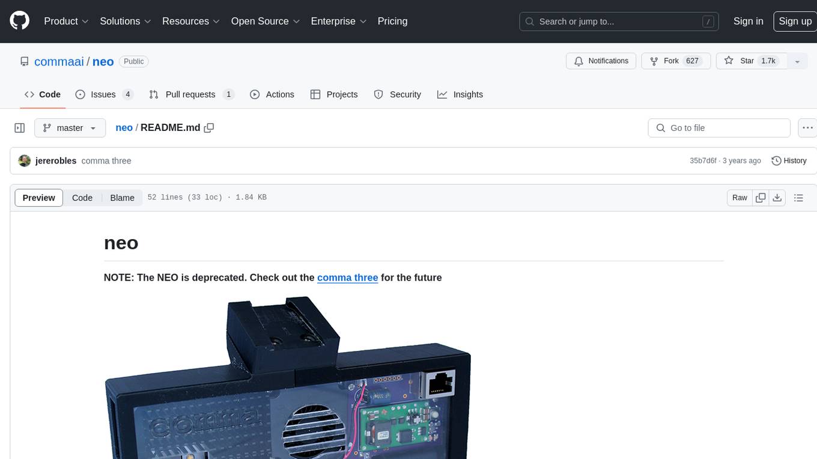Image resolution: width=817 pixels, height=459 pixels.
Task: Open the master branch selector
Action: pos(70,128)
